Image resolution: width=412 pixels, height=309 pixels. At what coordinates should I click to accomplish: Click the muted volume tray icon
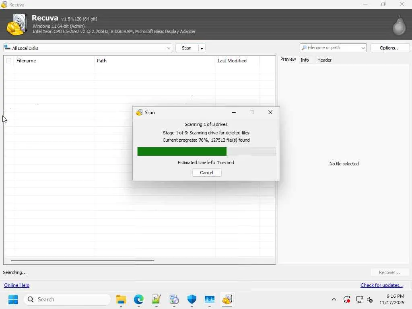[x=370, y=299]
